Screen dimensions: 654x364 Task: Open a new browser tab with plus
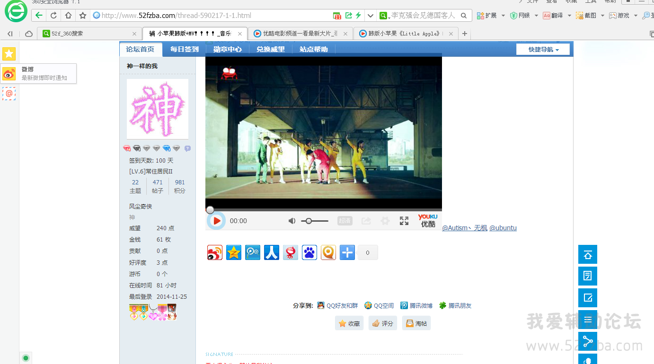tap(465, 34)
